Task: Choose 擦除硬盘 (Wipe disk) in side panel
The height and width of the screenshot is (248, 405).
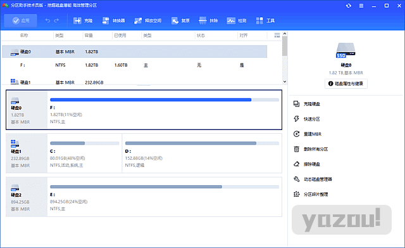Action: (x=307, y=164)
